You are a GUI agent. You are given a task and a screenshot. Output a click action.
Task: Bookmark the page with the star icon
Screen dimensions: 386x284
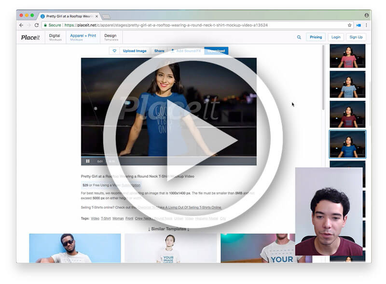coord(349,25)
